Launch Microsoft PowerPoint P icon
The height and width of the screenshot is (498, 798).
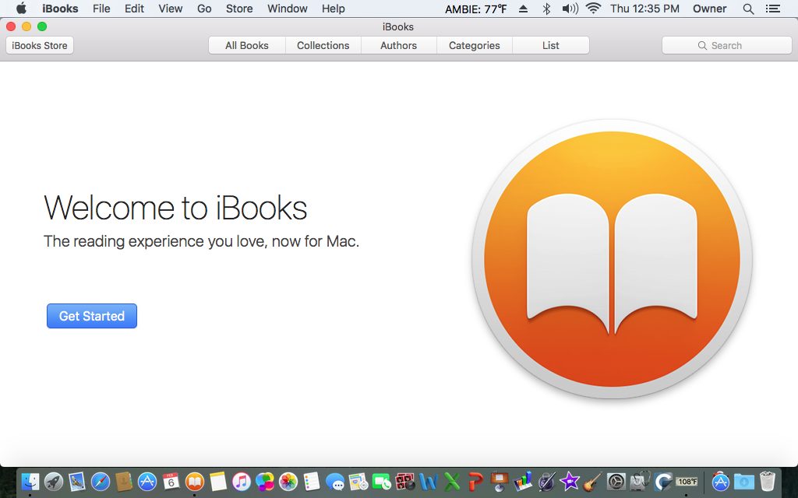(475, 481)
